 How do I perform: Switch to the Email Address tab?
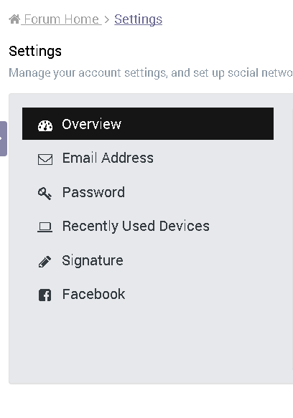[148, 158]
